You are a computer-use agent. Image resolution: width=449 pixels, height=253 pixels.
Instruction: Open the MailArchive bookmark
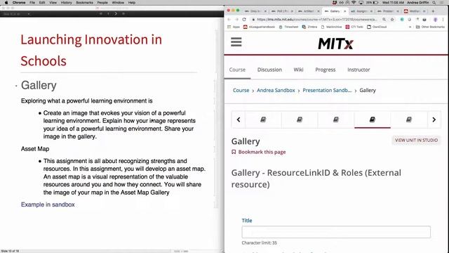(x=331, y=27)
